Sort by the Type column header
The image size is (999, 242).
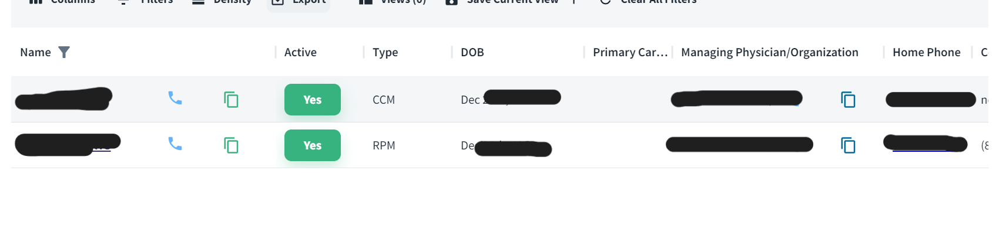(385, 52)
